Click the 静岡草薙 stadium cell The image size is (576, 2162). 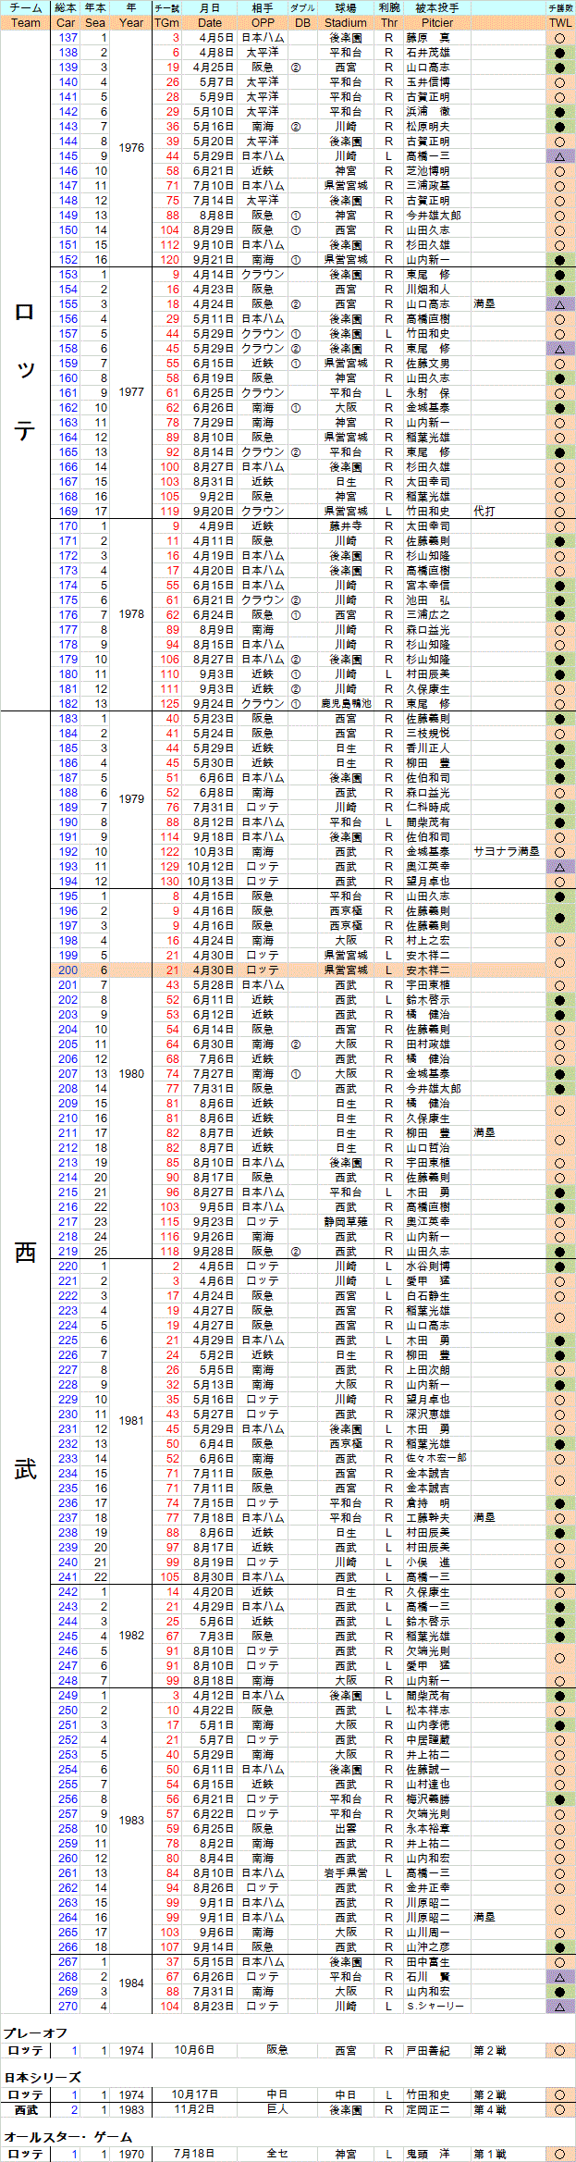(x=346, y=1222)
